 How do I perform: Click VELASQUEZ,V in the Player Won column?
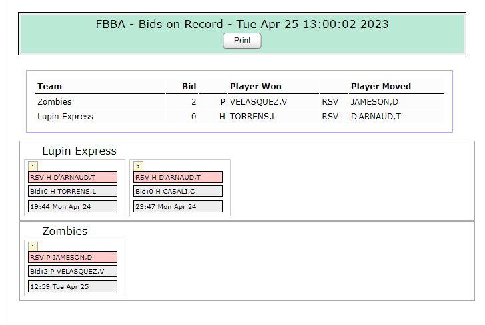[x=258, y=102]
